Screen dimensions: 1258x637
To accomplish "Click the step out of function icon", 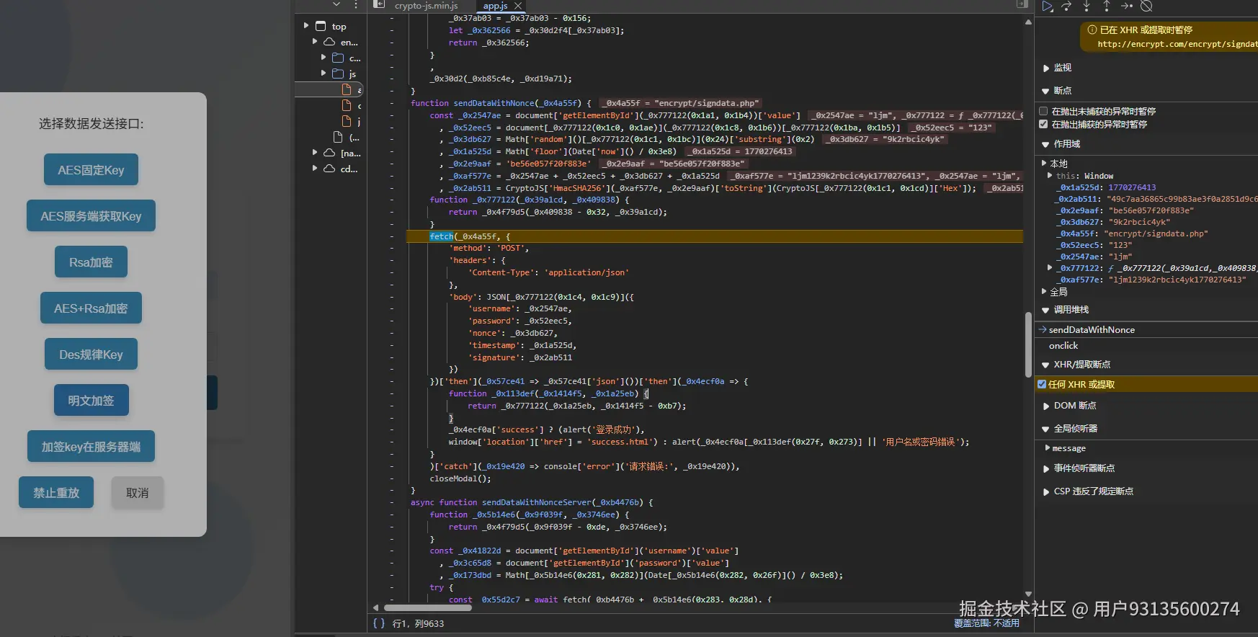I will point(1107,6).
